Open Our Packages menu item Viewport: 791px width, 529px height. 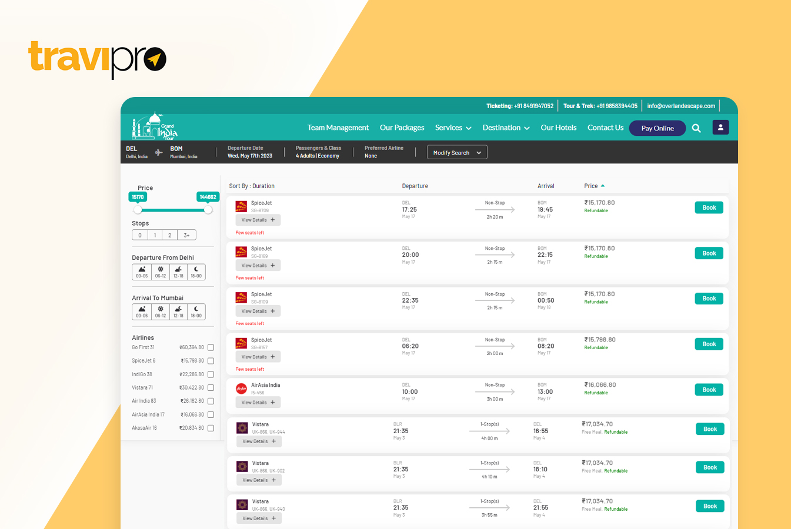402,128
